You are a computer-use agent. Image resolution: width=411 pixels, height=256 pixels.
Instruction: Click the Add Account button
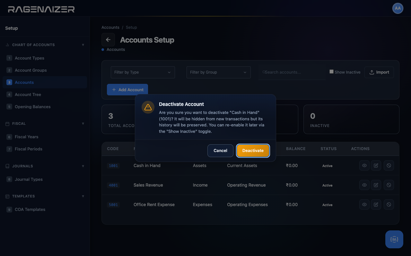click(127, 90)
